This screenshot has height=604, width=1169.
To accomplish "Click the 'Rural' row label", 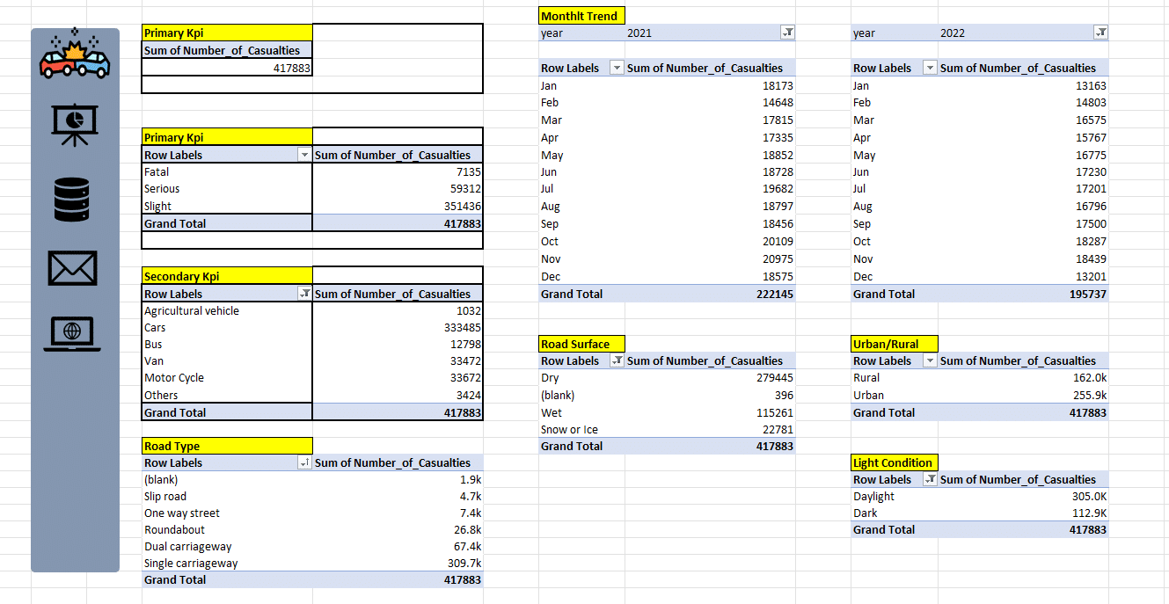I will pos(866,377).
